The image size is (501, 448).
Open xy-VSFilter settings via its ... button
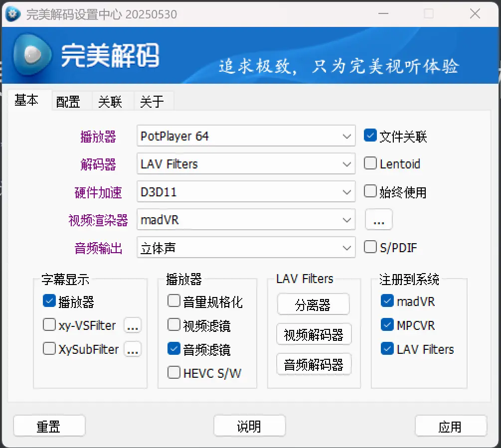133,325
